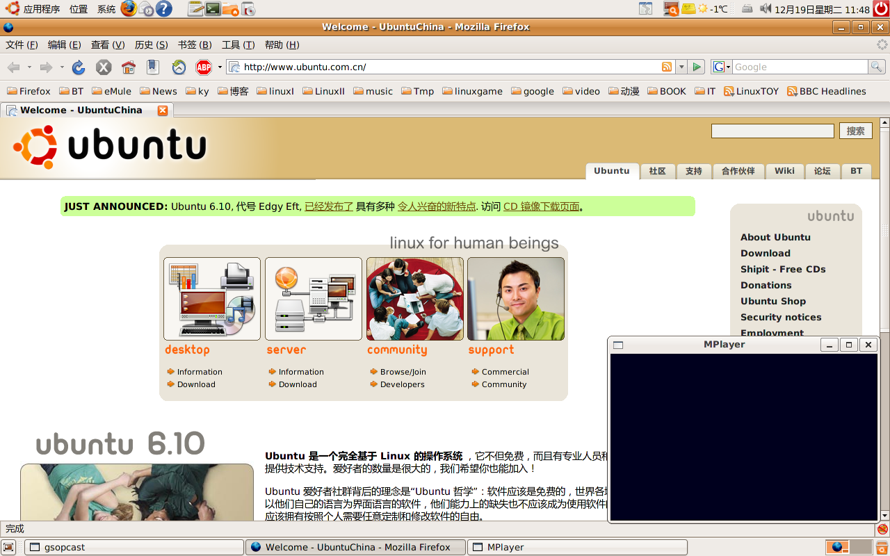The width and height of the screenshot is (890, 556).
Task: Click support Commercial link
Action: 505,372
